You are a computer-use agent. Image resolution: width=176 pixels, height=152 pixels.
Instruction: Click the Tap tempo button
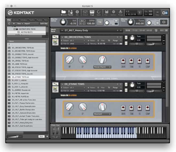click(100, 22)
